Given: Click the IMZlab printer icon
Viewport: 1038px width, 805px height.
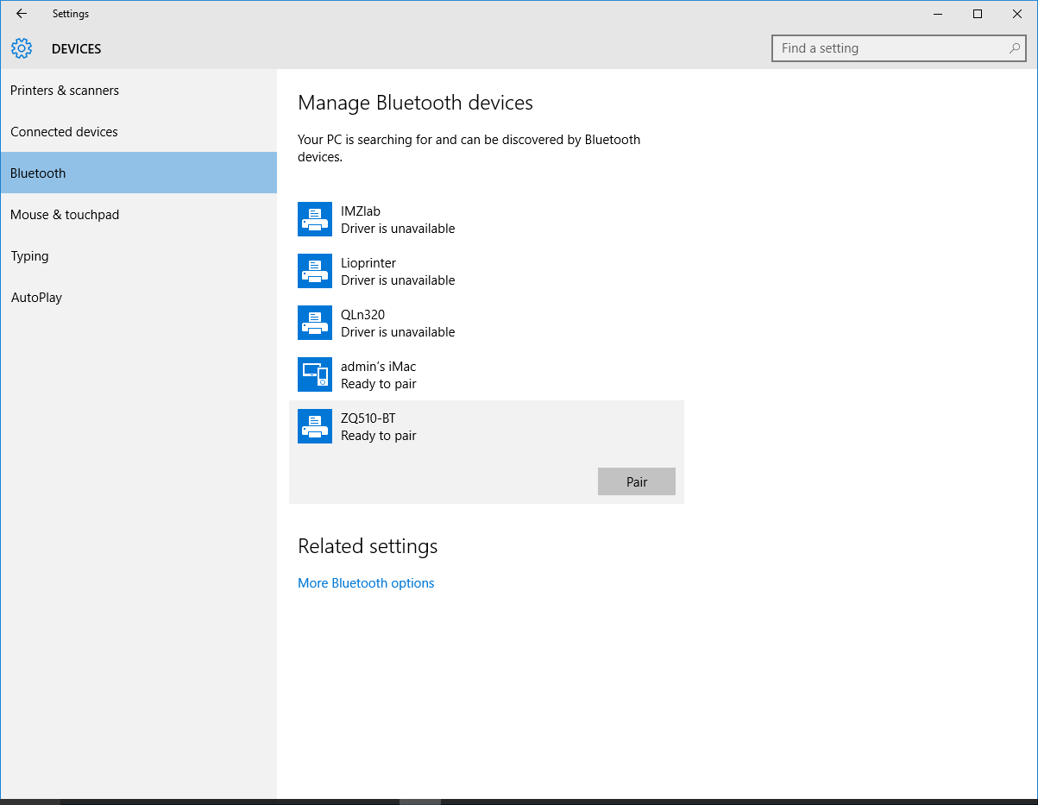Looking at the screenshot, I should (x=314, y=219).
